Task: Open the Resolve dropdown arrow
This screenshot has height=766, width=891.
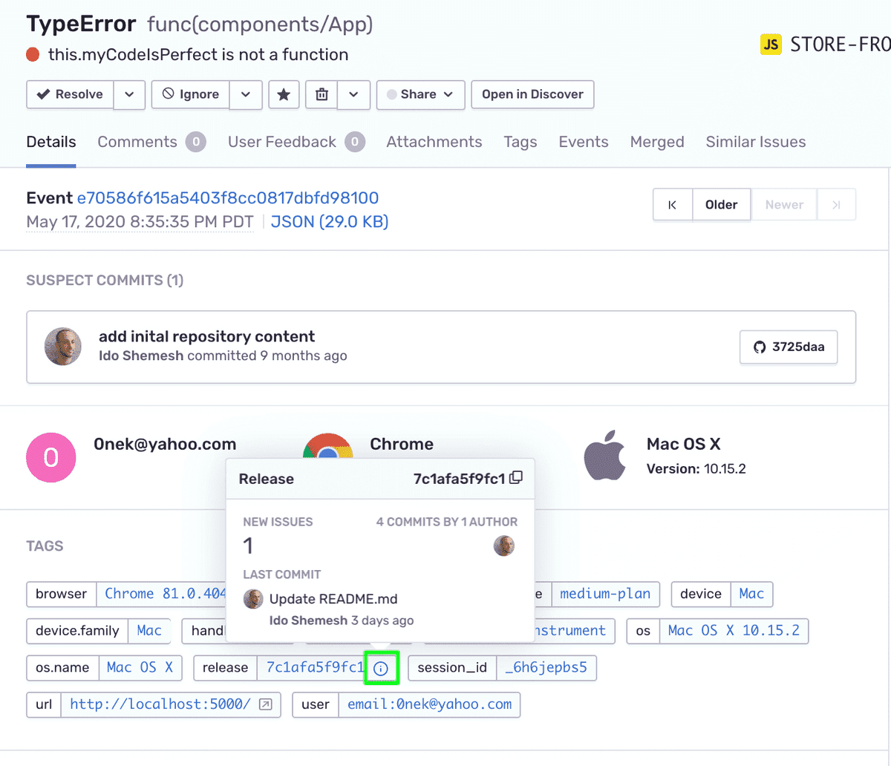Action: tap(129, 94)
